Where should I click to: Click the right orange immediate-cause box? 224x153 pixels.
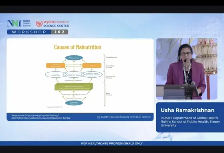pos(92,66)
